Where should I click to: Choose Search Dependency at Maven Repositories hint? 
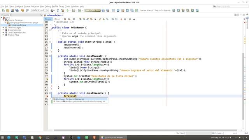[81, 101]
